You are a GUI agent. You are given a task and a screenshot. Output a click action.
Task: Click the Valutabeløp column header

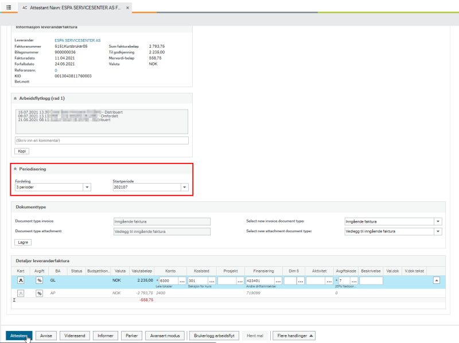(142, 271)
